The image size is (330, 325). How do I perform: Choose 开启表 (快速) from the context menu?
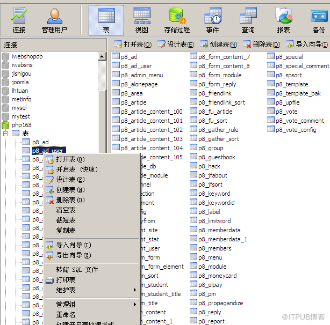[x=91, y=169]
